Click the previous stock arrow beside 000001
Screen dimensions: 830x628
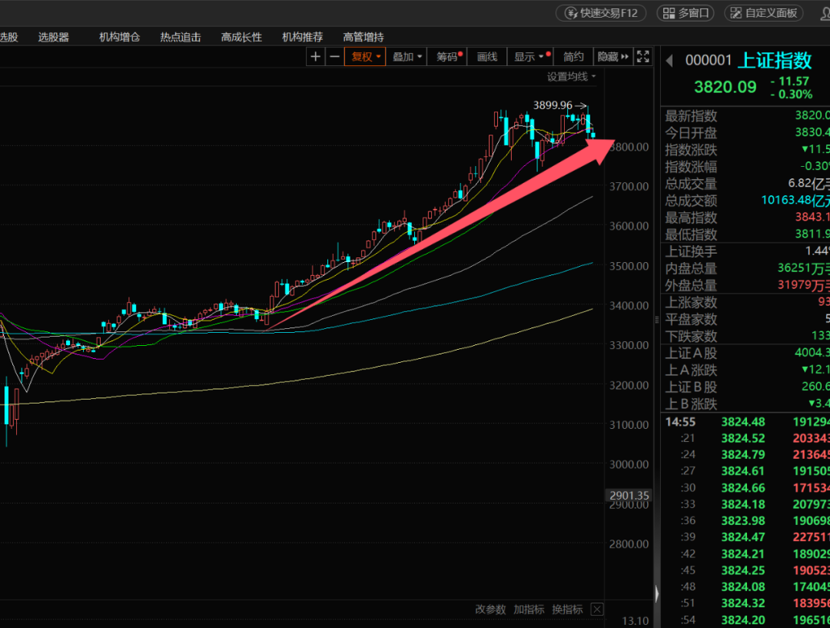(669, 61)
